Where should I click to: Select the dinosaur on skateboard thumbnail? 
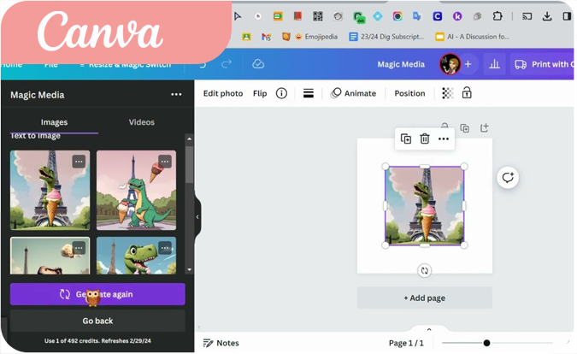pyautogui.click(x=136, y=190)
